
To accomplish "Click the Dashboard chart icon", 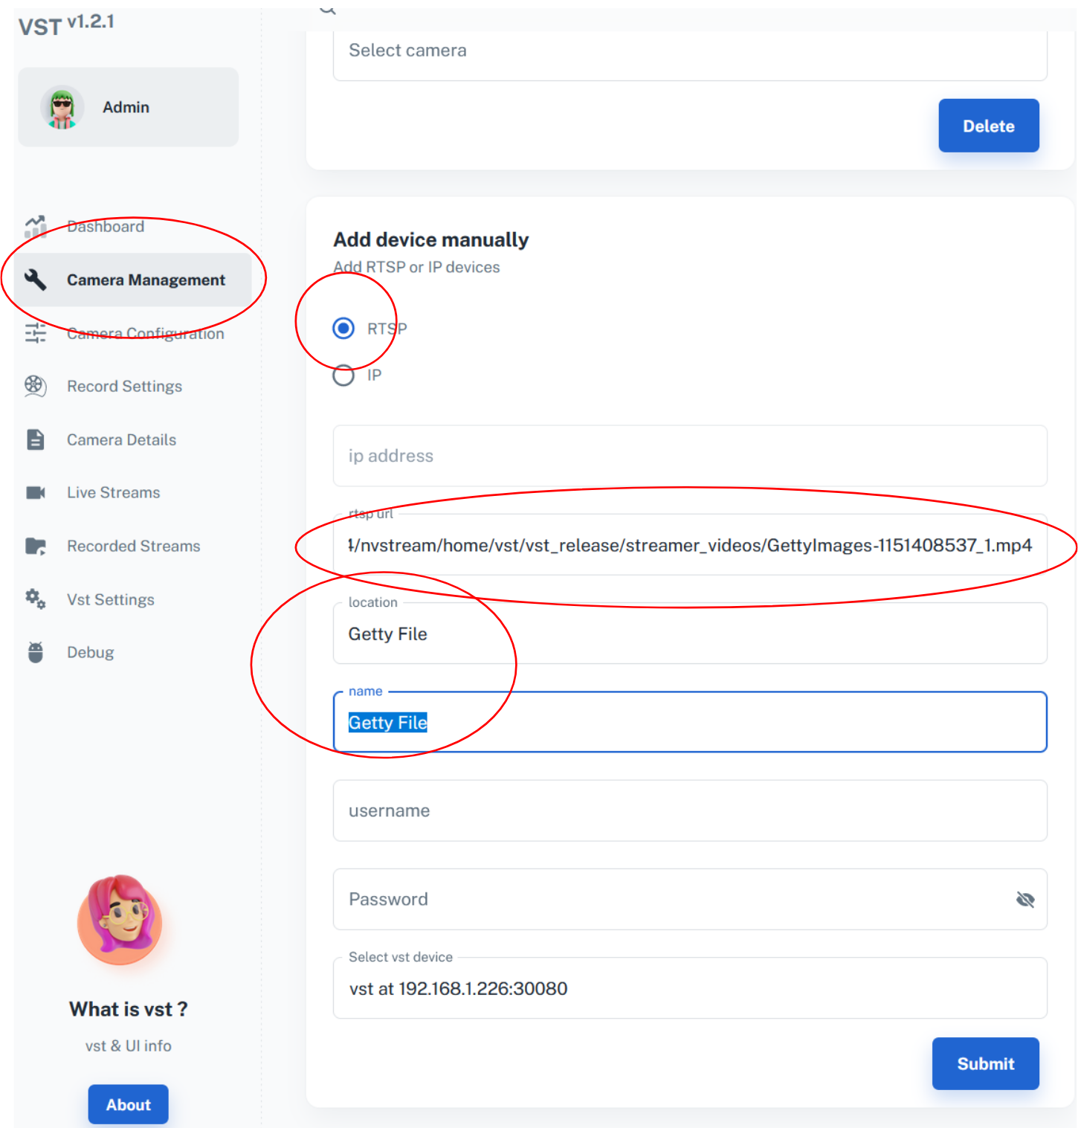I will 36,226.
